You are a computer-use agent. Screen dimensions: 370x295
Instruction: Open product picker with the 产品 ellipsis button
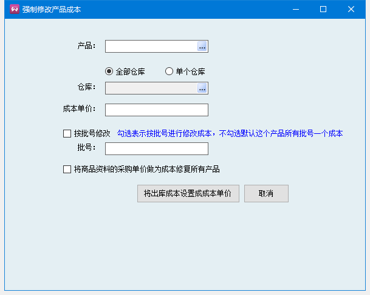click(x=202, y=47)
